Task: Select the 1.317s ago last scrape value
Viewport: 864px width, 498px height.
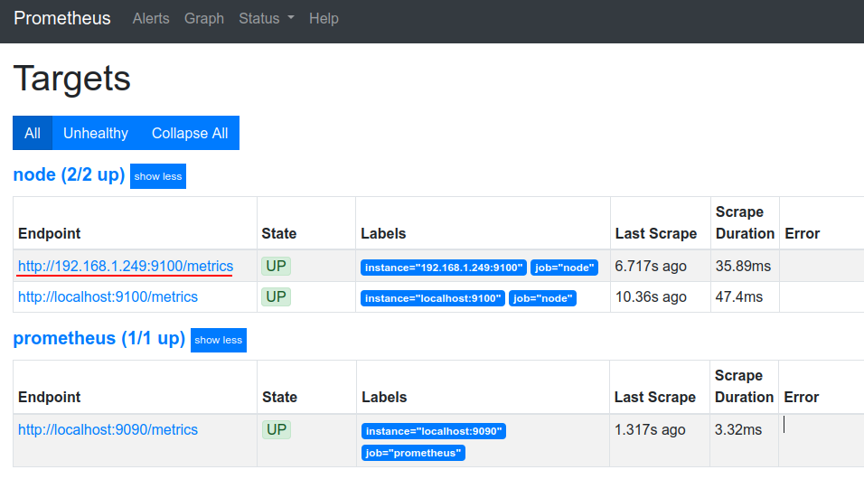Action: pyautogui.click(x=650, y=429)
